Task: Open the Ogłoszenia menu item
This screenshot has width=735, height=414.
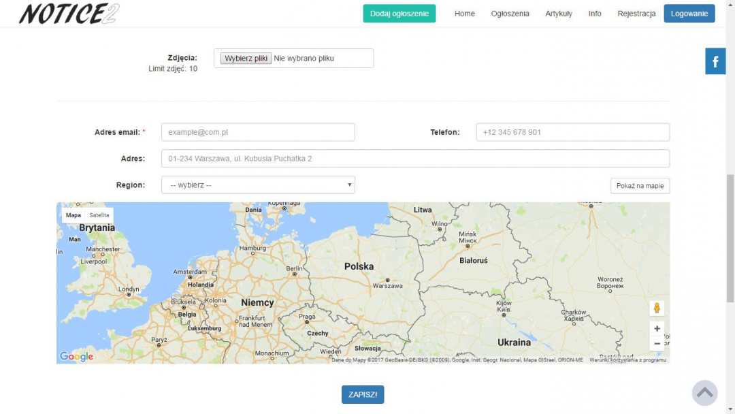Action: coord(510,14)
